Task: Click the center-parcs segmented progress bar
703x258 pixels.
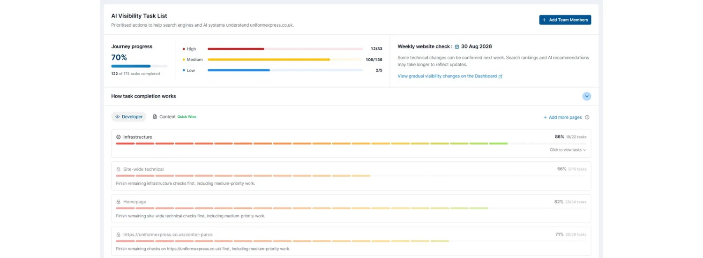Action: pos(351,241)
